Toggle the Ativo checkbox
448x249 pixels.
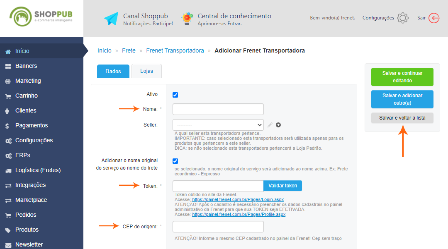pos(175,95)
